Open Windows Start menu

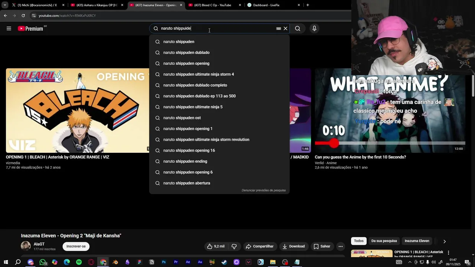(x=6, y=262)
